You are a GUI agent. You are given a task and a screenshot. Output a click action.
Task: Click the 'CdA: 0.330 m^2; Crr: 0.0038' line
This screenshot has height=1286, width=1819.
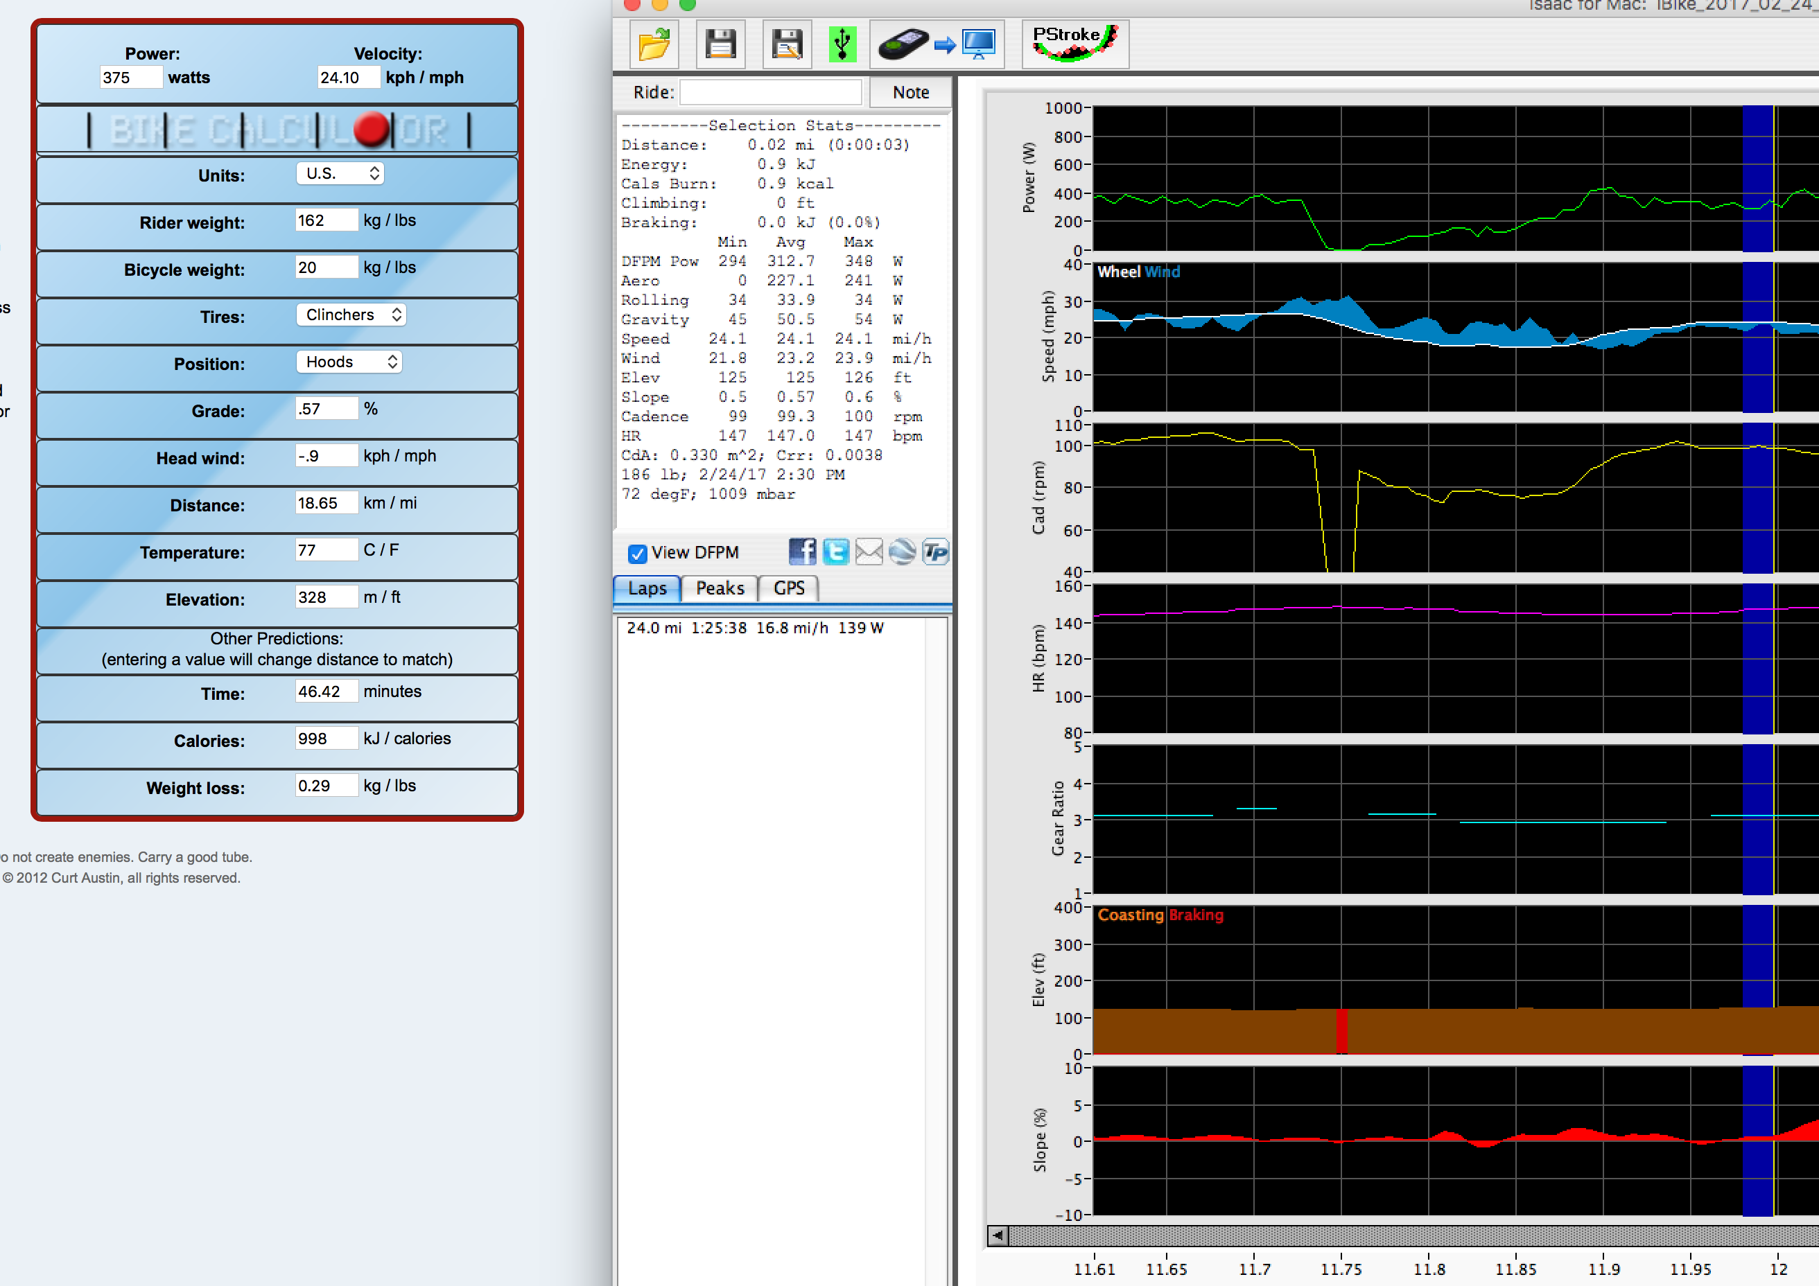click(x=752, y=455)
